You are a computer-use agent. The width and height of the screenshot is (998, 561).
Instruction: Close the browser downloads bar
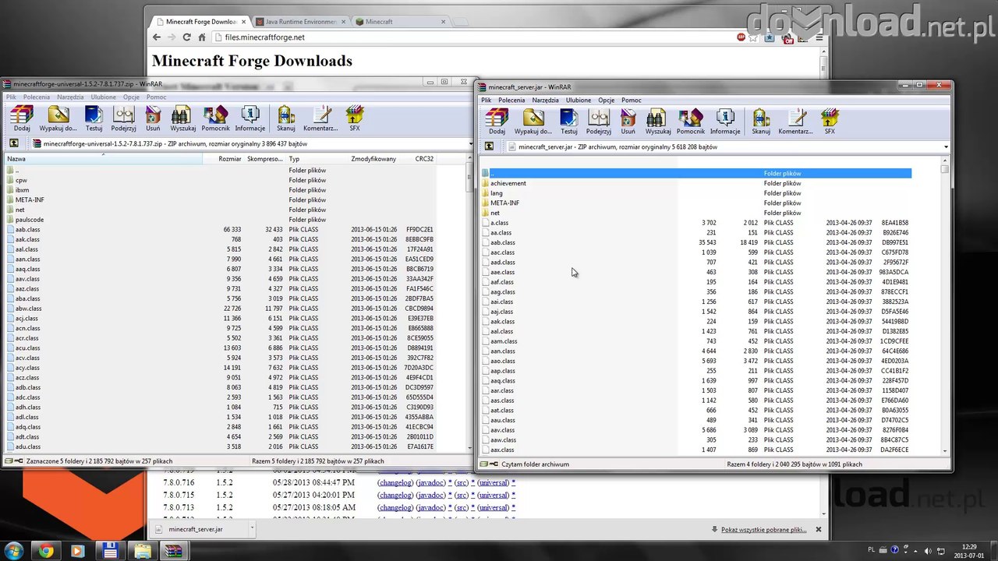[x=818, y=530]
